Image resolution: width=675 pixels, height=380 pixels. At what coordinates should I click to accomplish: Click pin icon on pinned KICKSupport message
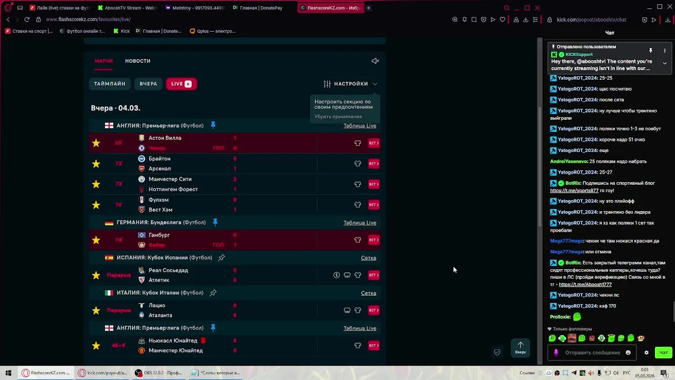[651, 51]
